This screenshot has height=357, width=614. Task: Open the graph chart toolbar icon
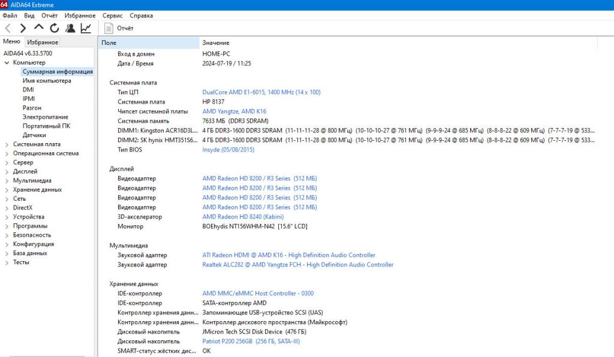pyautogui.click(x=86, y=28)
